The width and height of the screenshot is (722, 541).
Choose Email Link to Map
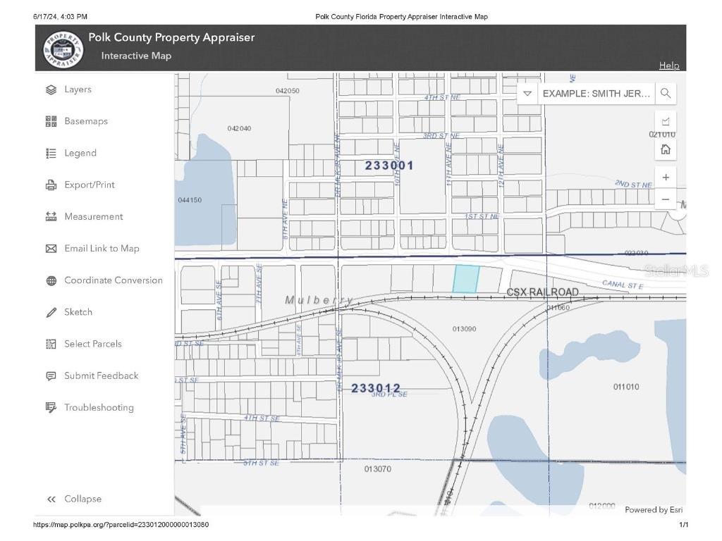click(102, 248)
